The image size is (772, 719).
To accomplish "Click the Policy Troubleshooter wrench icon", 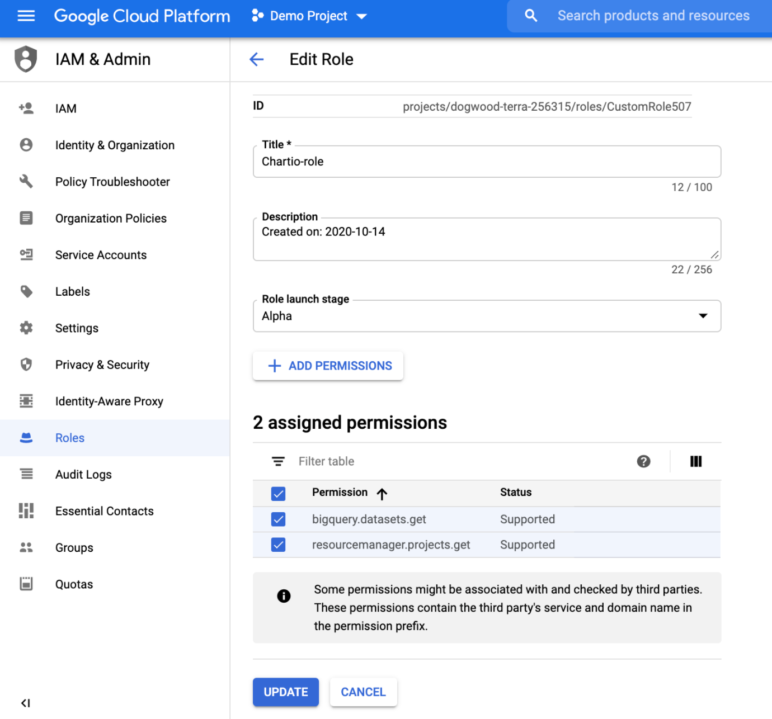I will (x=26, y=181).
